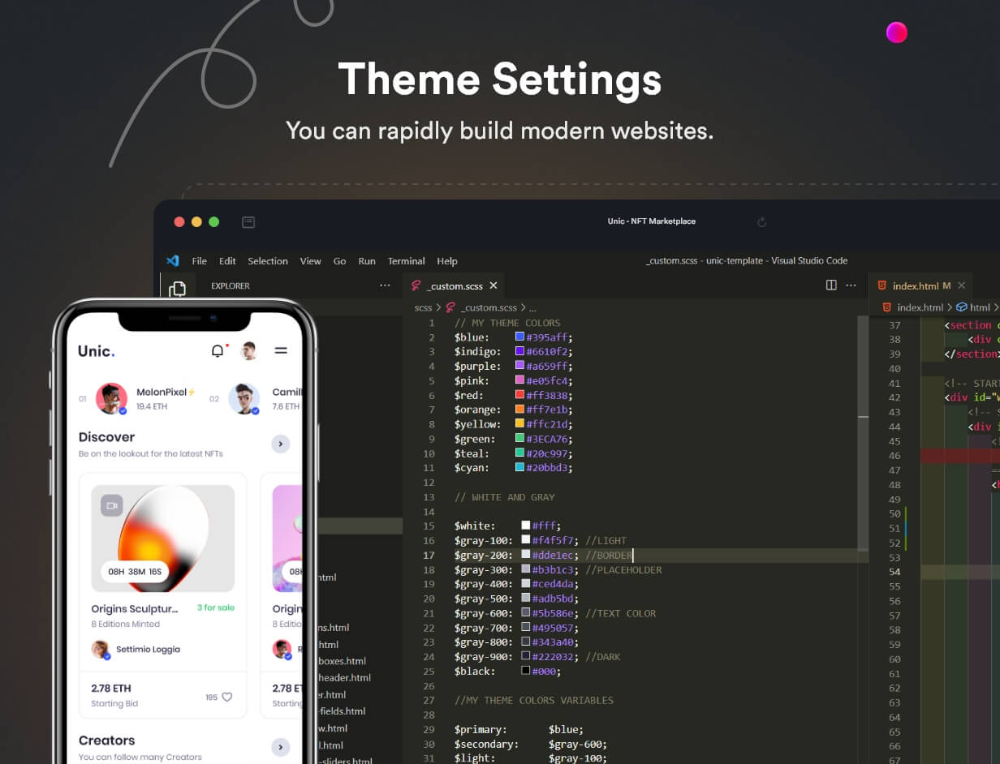Click the split editor icon above the code
1000x764 pixels.
pyautogui.click(x=830, y=285)
